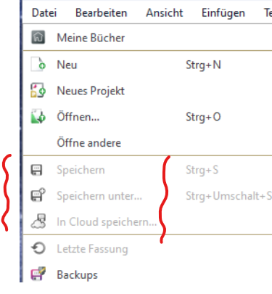The image size is (272, 294).
Task: Open the Bearbeiten menu
Action: pyautogui.click(x=101, y=12)
